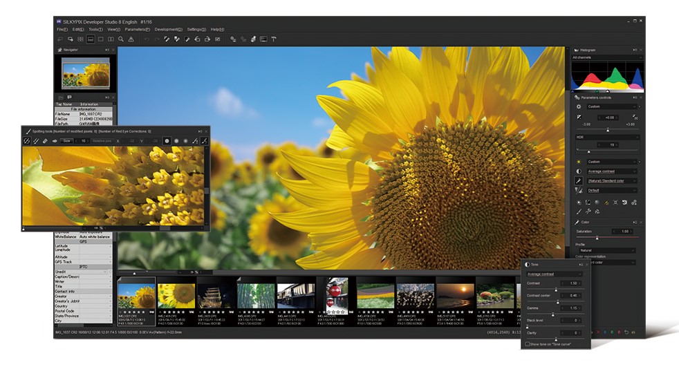Open the File menu

62,30
